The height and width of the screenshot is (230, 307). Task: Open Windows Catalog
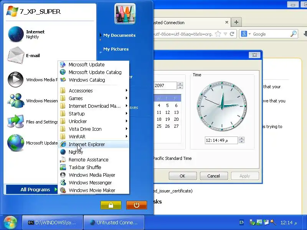[94, 80]
